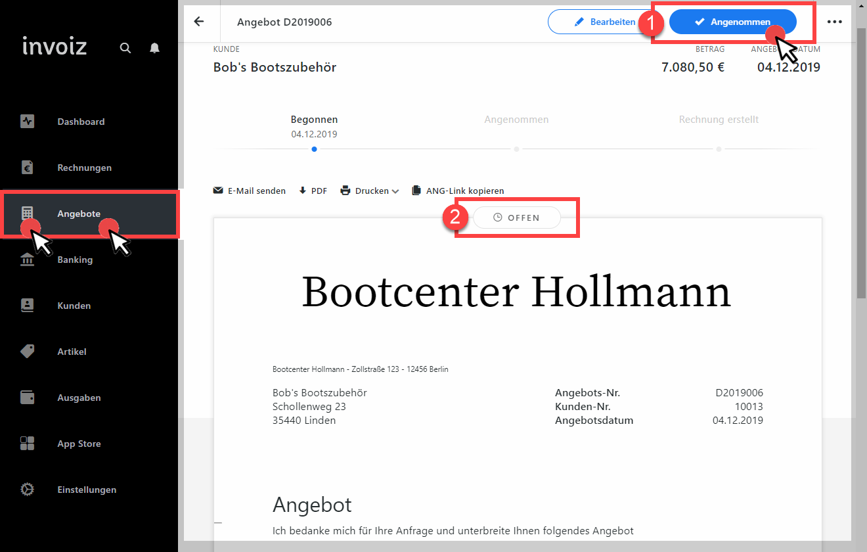This screenshot has height=552, width=867.
Task: Copy the ANG-Link
Action: (x=458, y=191)
